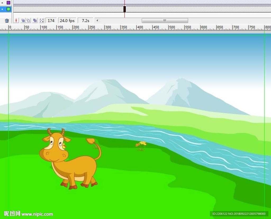271x219 pixels.
Task: Click the lock dot of the purple layer
Action: pos(2,3)
